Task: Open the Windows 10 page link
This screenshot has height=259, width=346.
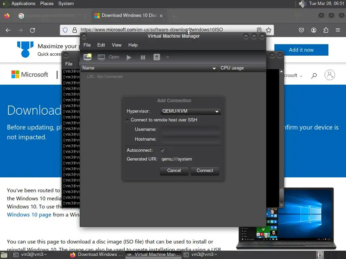Action: click(29, 214)
